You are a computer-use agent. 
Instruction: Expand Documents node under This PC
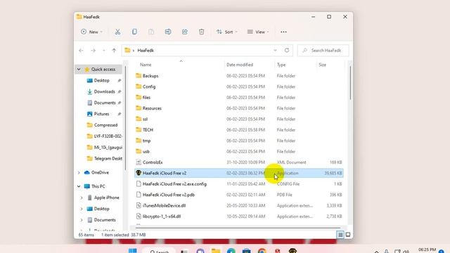[x=82, y=220]
